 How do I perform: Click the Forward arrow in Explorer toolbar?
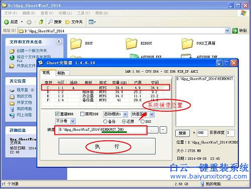(x=29, y=22)
